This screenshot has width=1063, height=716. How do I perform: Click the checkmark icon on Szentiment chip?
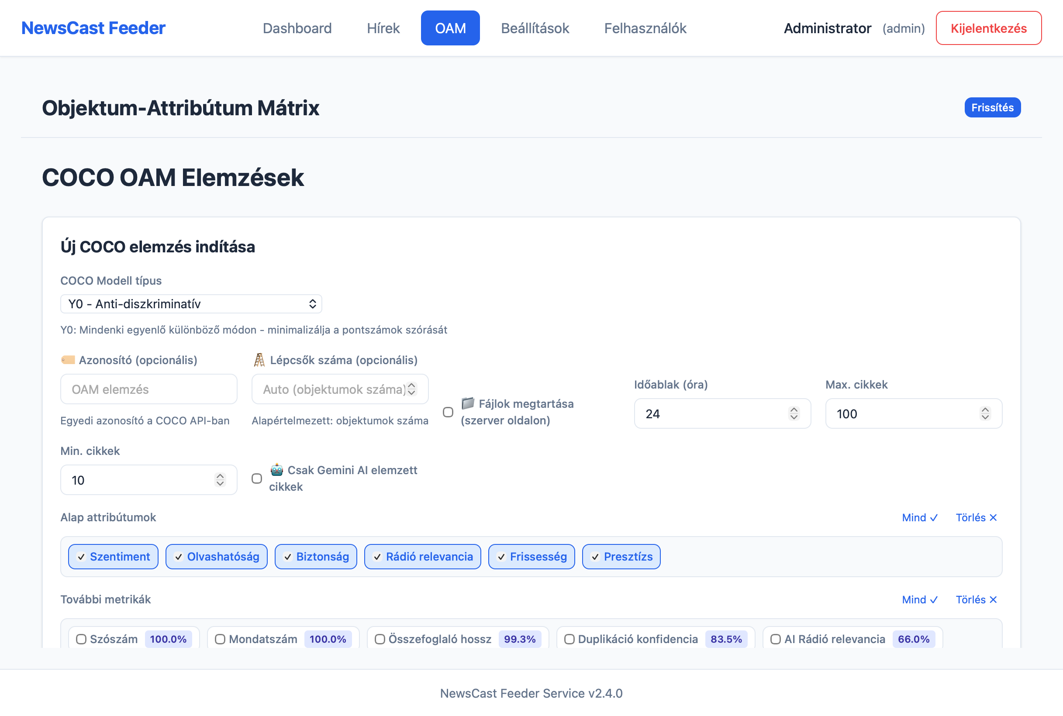pos(81,557)
